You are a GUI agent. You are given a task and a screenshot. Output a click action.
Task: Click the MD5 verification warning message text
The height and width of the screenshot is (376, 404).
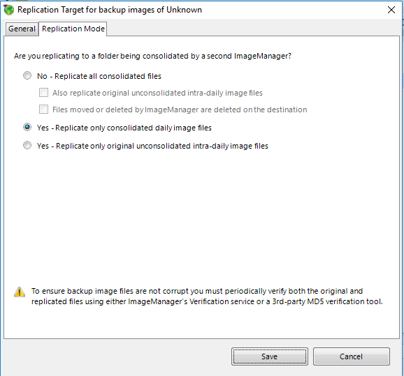coord(207,296)
